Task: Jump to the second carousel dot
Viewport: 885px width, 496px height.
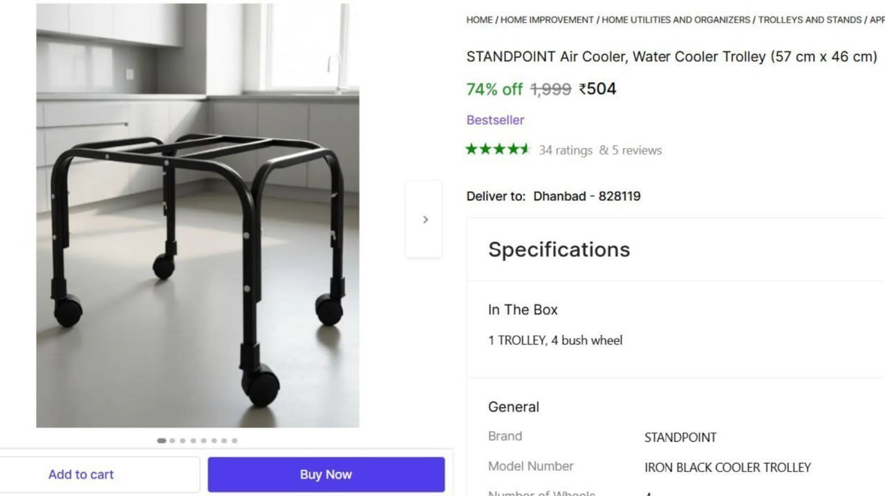Action: click(172, 441)
